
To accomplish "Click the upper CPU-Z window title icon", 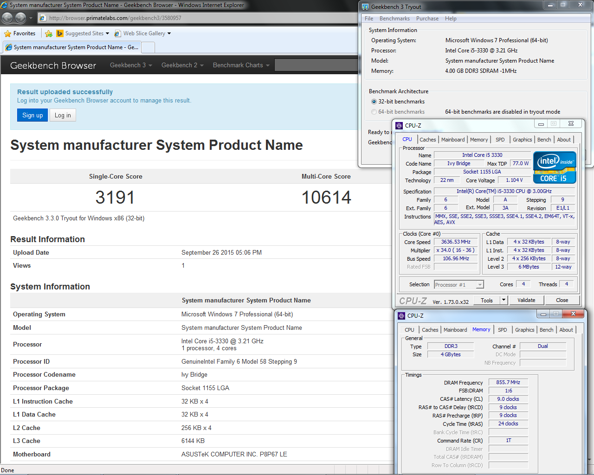I will pyautogui.click(x=399, y=125).
